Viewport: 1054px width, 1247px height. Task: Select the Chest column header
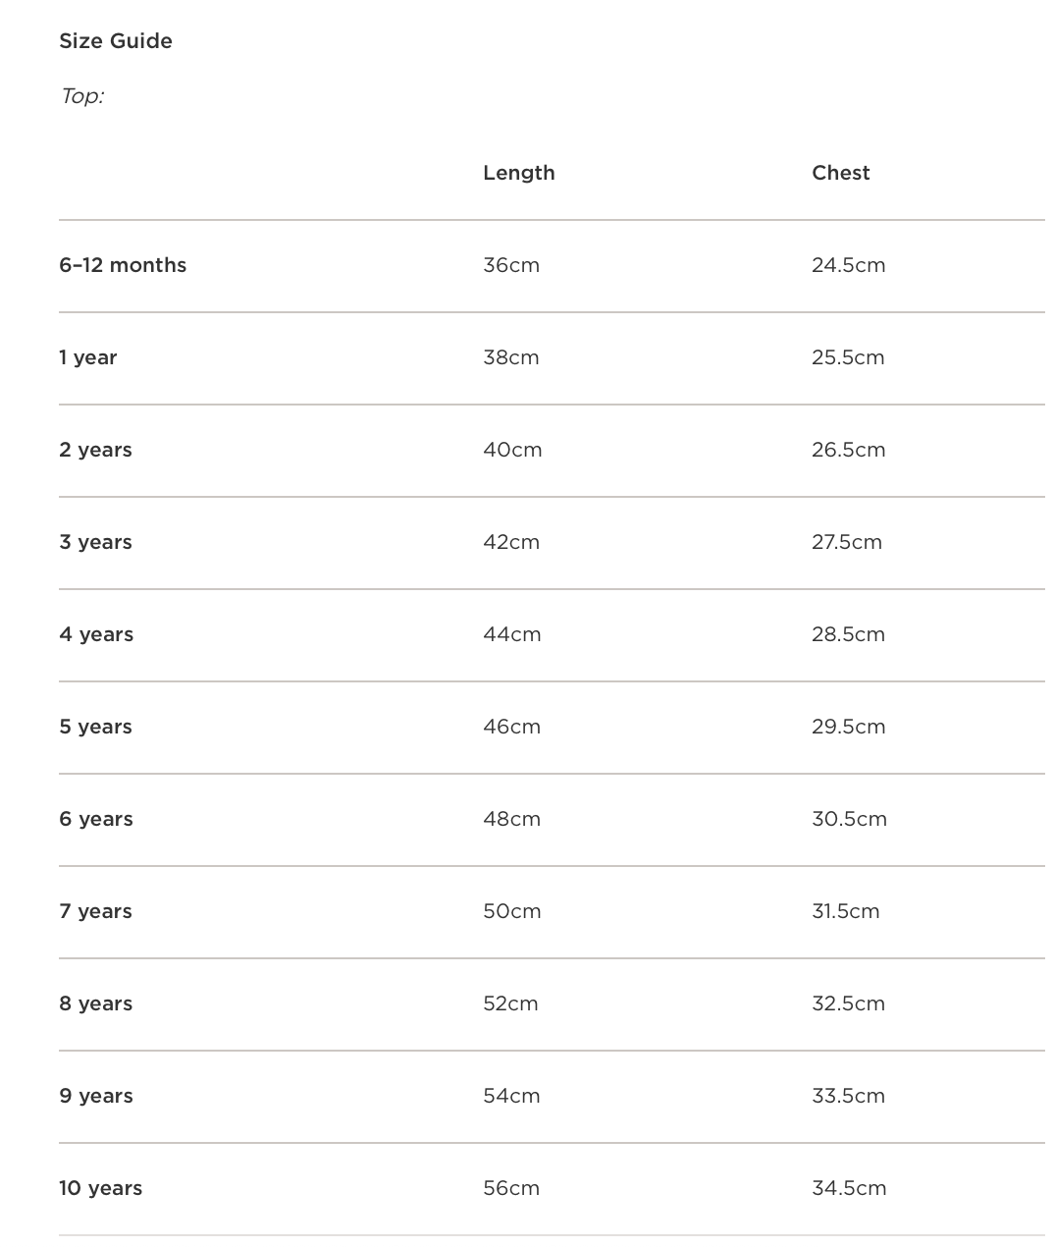(841, 173)
